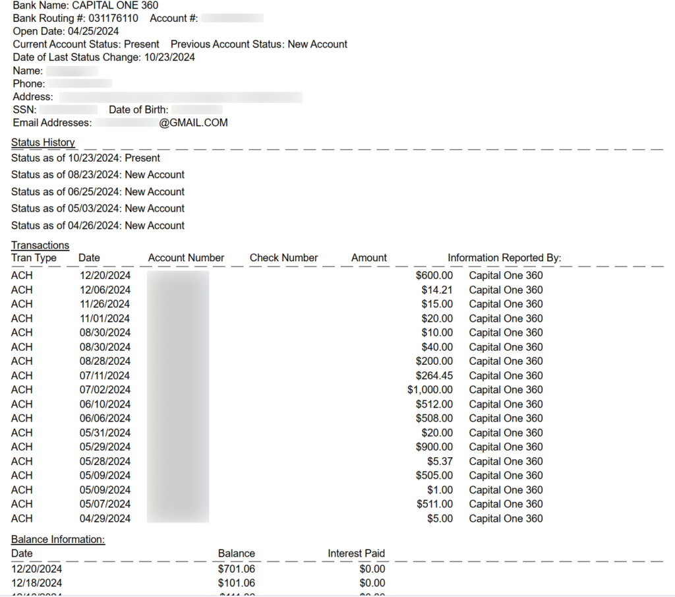Click the 'Amount' column header
Viewport: 675px width, 597px height.
point(369,258)
